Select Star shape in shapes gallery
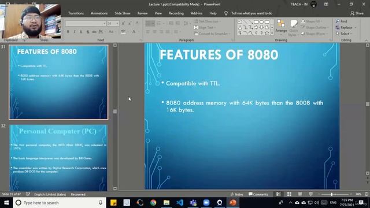The image size is (370, 208). (267, 33)
